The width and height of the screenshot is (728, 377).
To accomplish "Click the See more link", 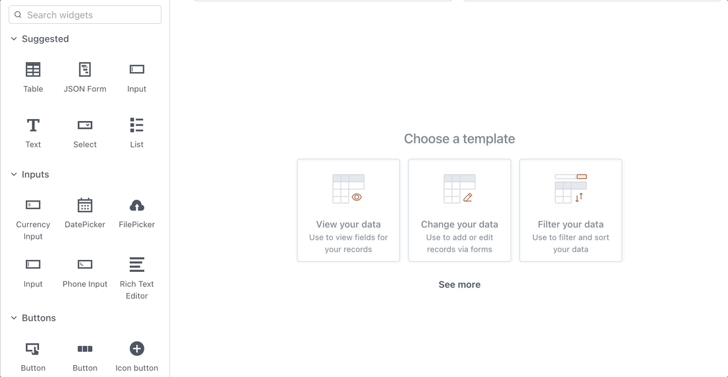I will point(459,284).
